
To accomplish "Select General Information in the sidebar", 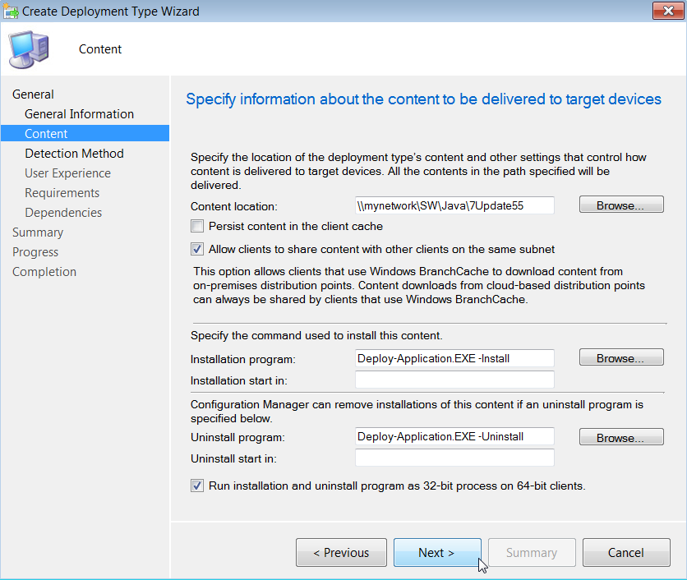I will click(78, 113).
